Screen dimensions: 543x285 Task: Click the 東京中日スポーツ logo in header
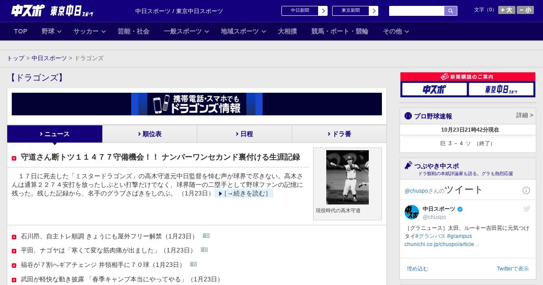click(x=71, y=11)
